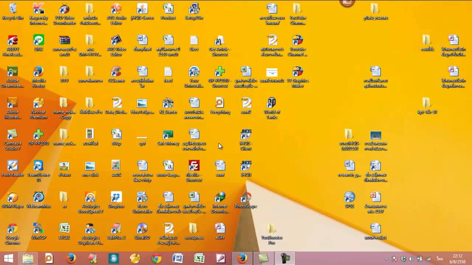
Task: Open the DTV folder
Action: pos(64,74)
